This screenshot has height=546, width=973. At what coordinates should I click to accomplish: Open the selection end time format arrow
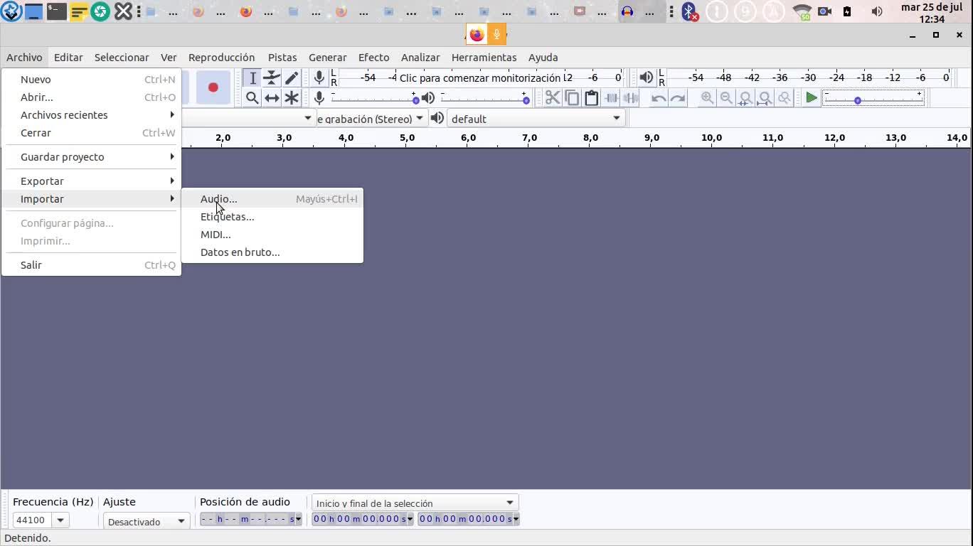[x=515, y=519]
